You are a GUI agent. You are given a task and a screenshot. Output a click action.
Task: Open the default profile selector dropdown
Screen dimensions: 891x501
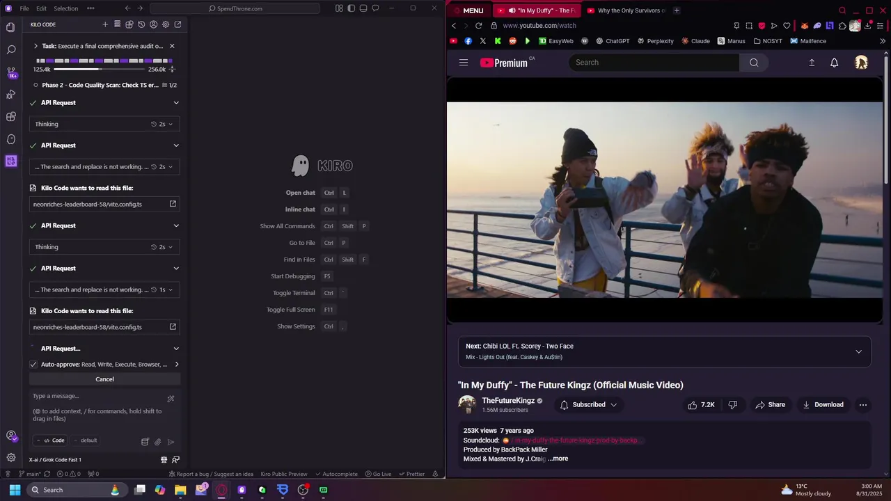coord(85,440)
